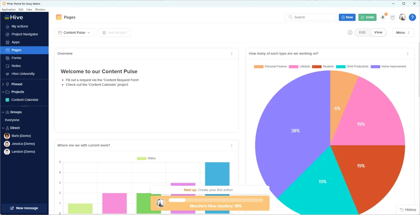Open Project Navigator compass icon
The width and height of the screenshot is (420, 215).
[x=8, y=34]
